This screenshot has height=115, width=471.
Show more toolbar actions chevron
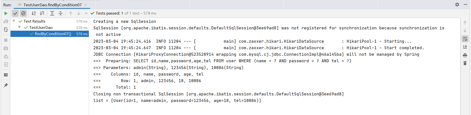pyautogui.click(x=86, y=13)
